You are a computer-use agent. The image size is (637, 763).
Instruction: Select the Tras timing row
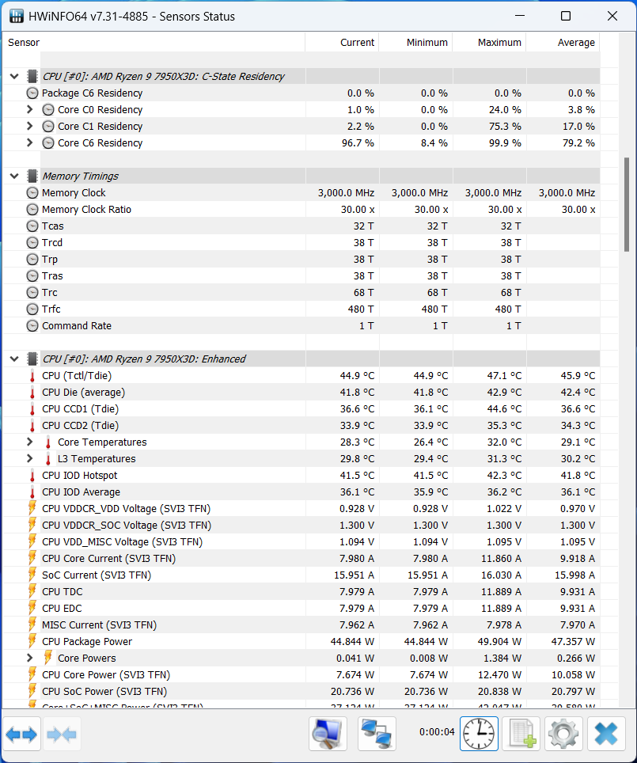(x=301, y=276)
